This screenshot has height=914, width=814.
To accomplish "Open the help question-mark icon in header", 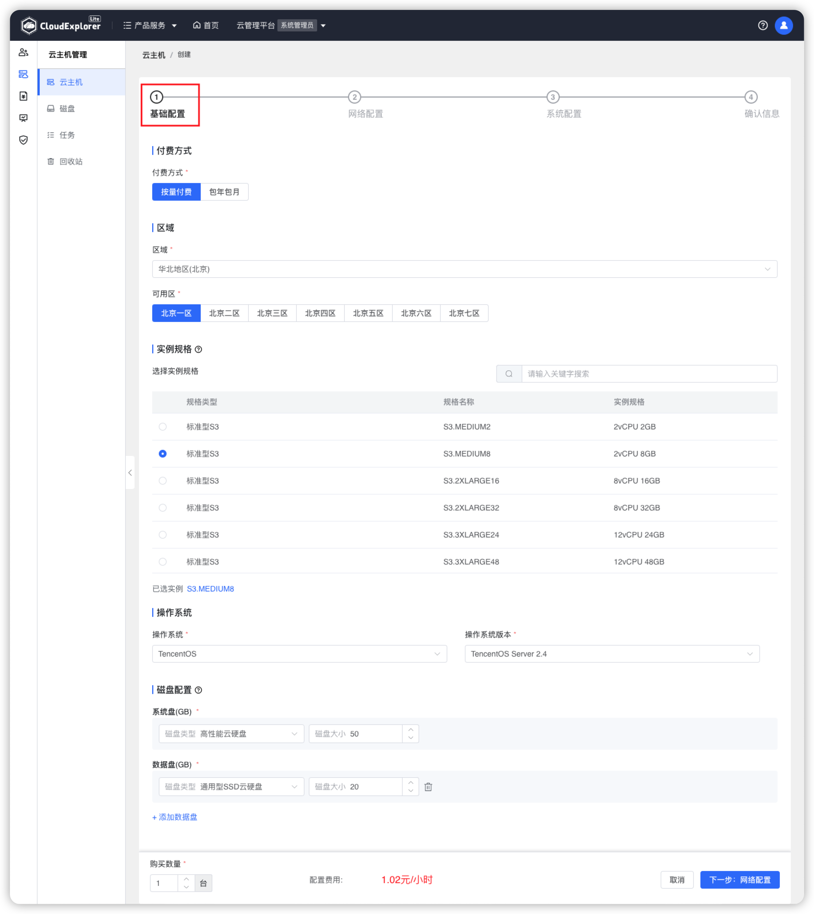I will [762, 25].
